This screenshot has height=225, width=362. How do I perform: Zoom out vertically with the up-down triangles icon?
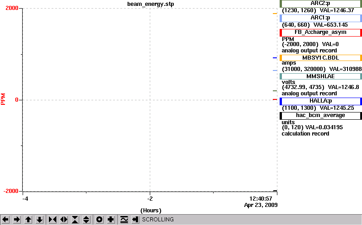point(86,220)
